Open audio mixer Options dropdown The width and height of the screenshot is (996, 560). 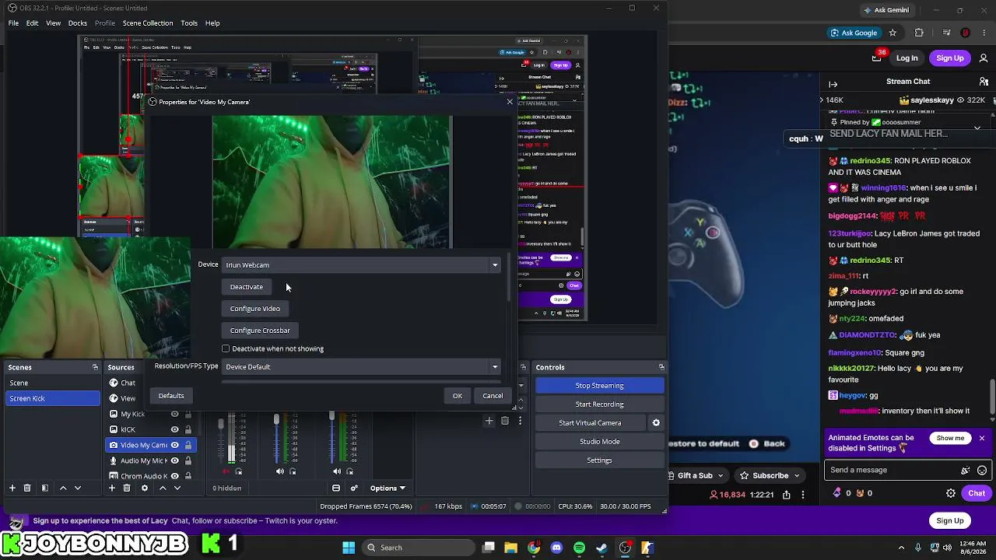pyautogui.click(x=388, y=488)
